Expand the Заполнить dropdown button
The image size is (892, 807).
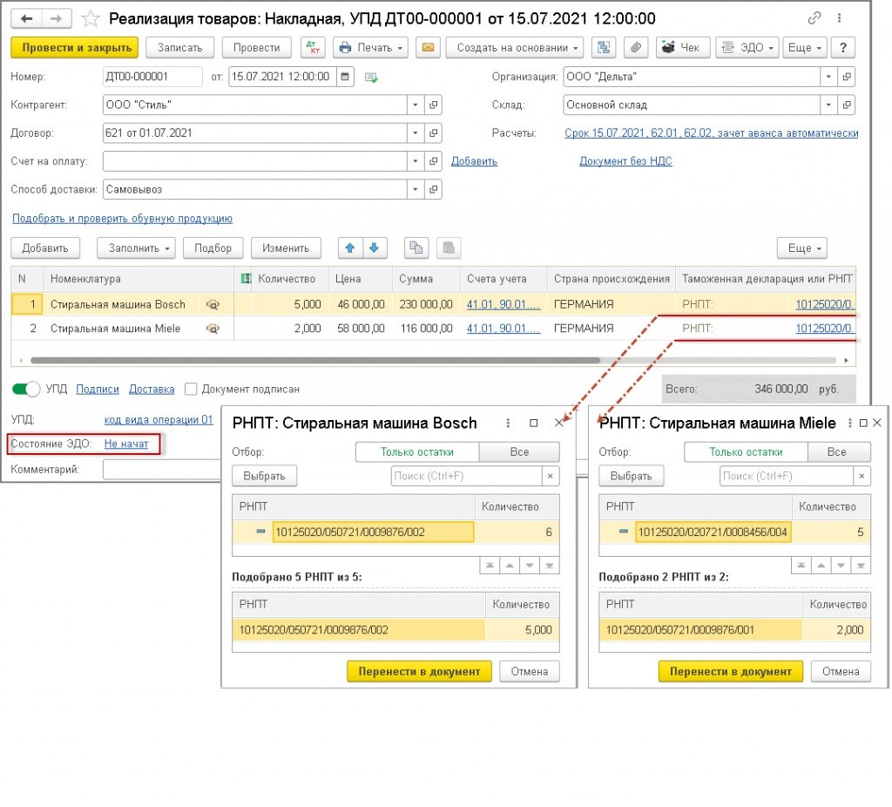tap(136, 248)
